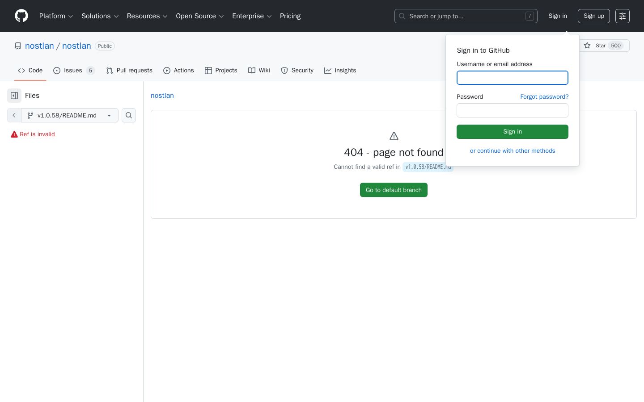Viewport: 644px width, 402px height.
Task: Focus the Password field
Action: click(513, 110)
